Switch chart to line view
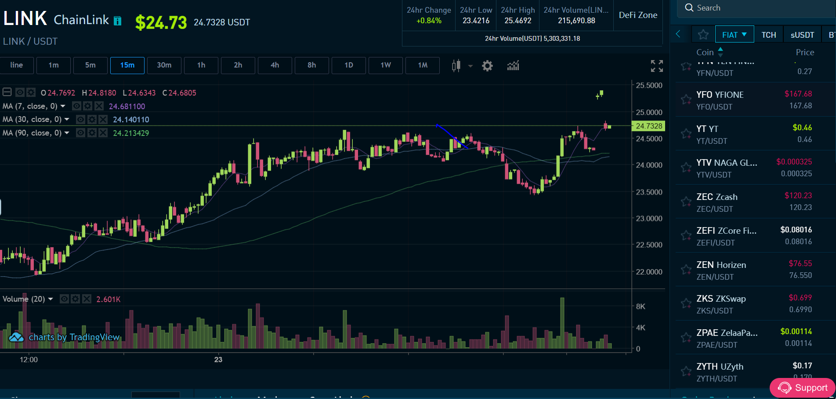836x399 pixels. (16, 65)
